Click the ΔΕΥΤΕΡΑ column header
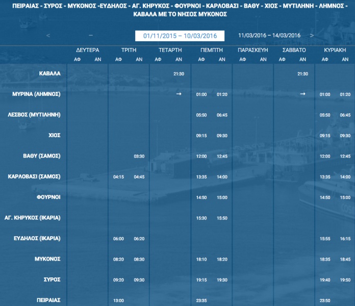Viewport: 355px width, 306px height. [88, 50]
